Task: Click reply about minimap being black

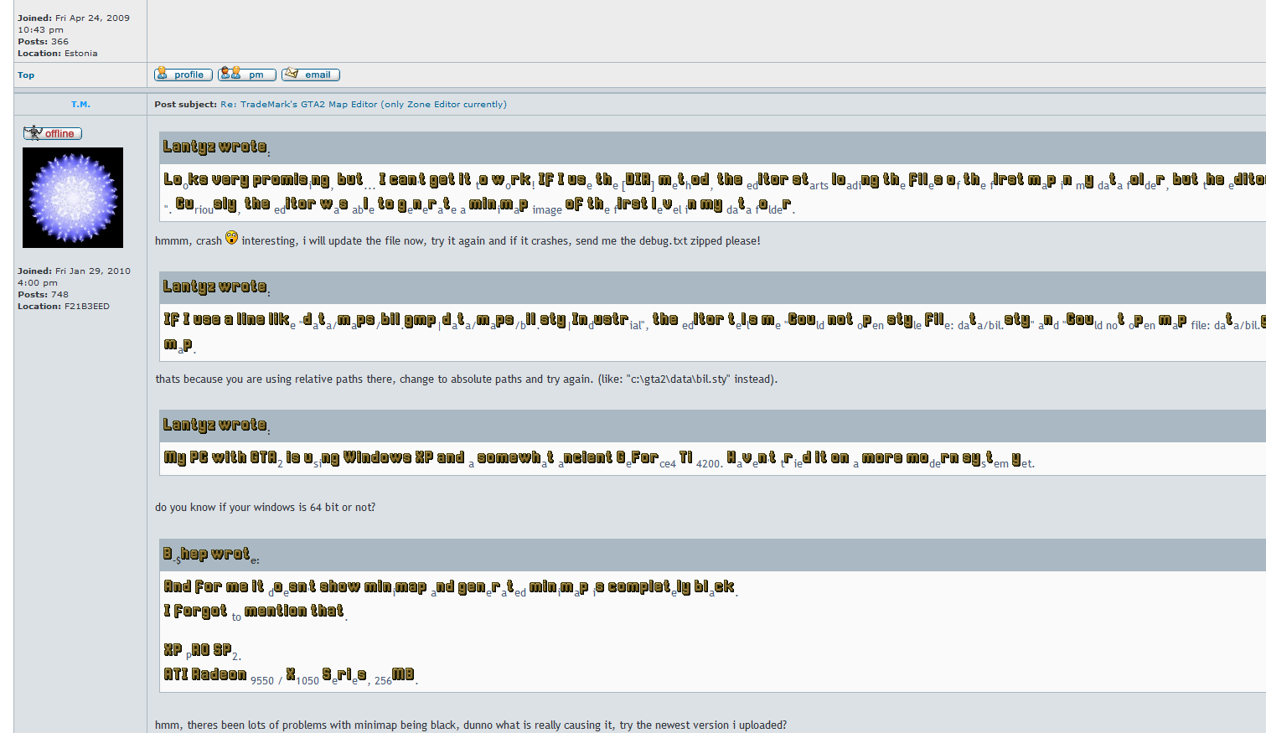Action: pos(470,725)
